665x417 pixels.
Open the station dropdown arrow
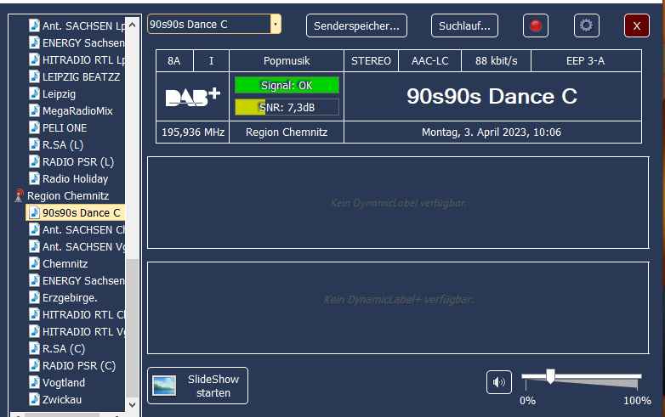coord(276,25)
